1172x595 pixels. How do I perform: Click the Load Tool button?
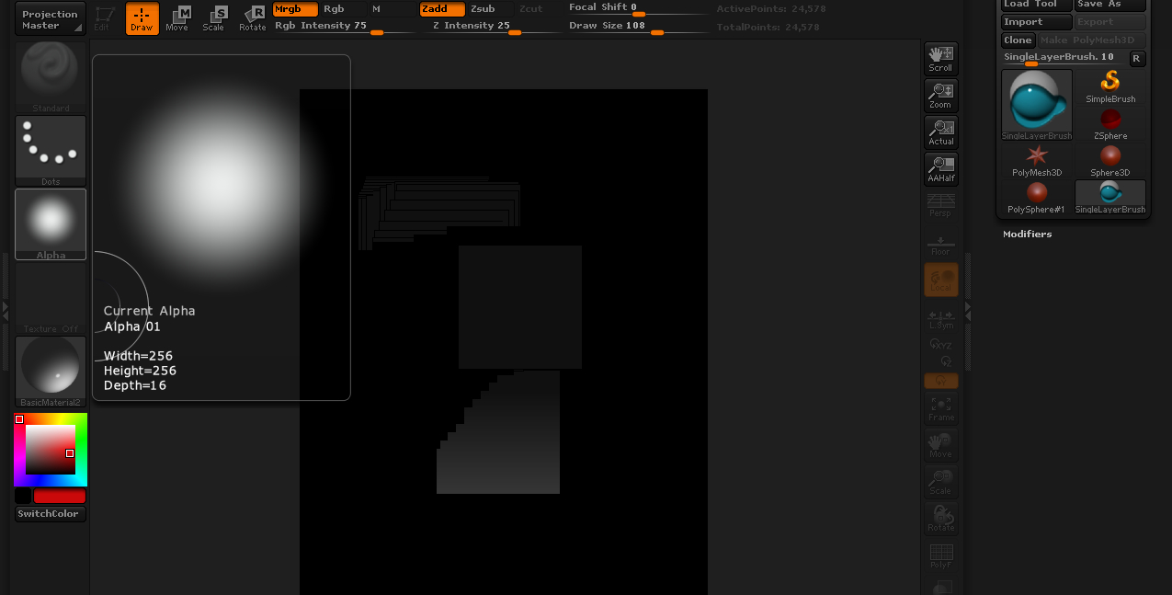click(1037, 6)
